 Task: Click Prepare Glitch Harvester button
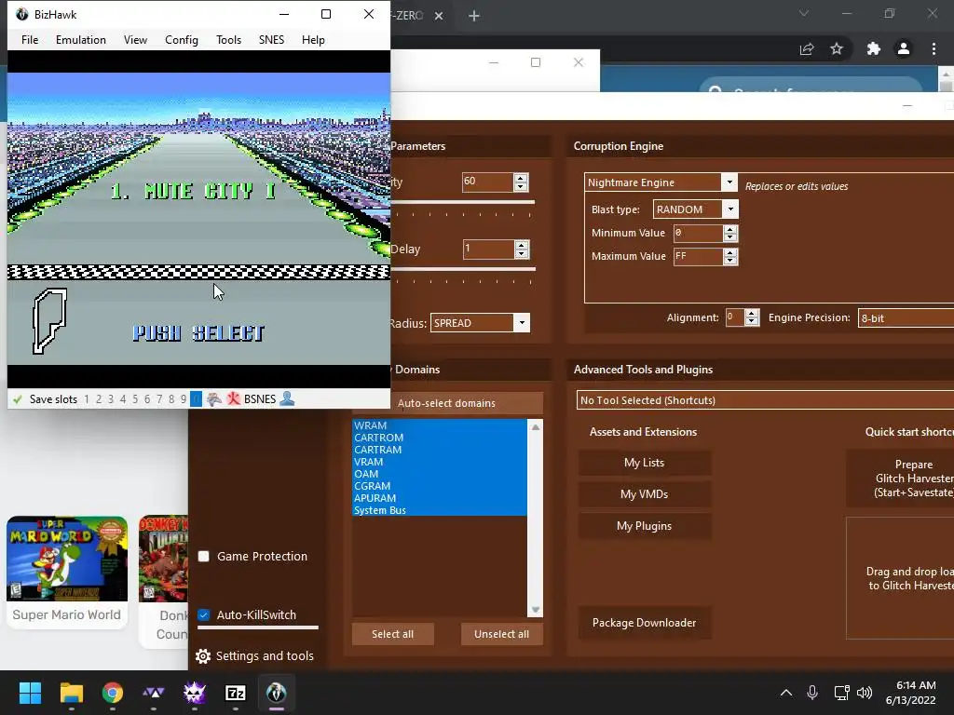click(x=901, y=479)
